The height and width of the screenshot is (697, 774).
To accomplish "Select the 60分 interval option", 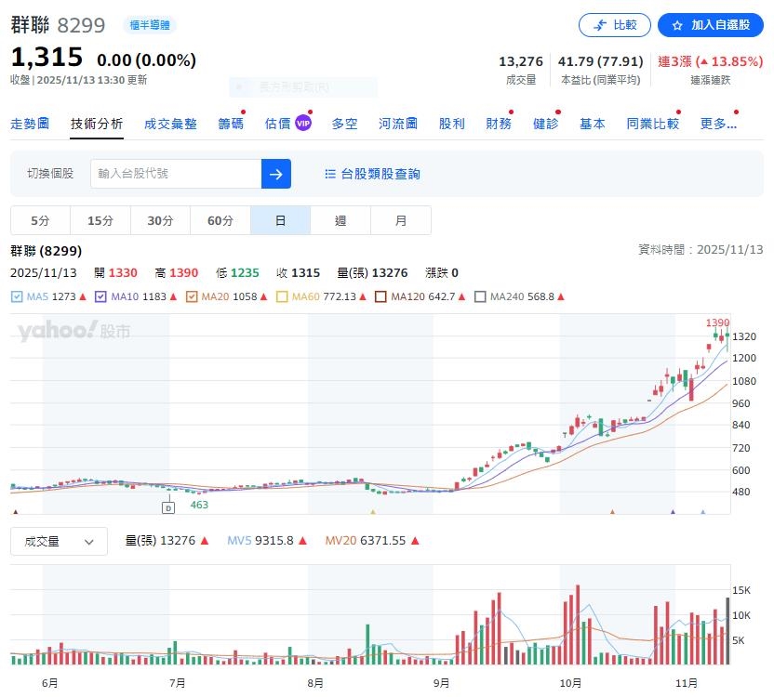I will (x=220, y=220).
